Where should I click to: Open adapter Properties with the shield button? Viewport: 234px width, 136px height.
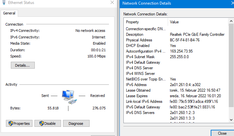coord(19,124)
